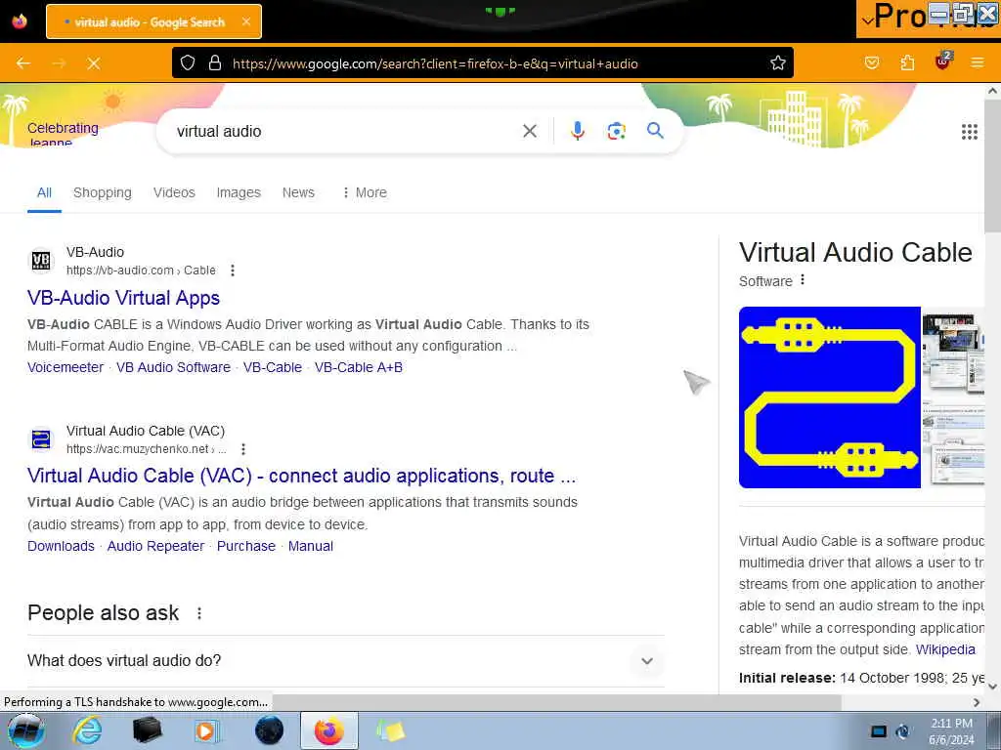The height and width of the screenshot is (750, 1001).
Task: Open the VB Audio Software sitelink
Action: pos(173,367)
